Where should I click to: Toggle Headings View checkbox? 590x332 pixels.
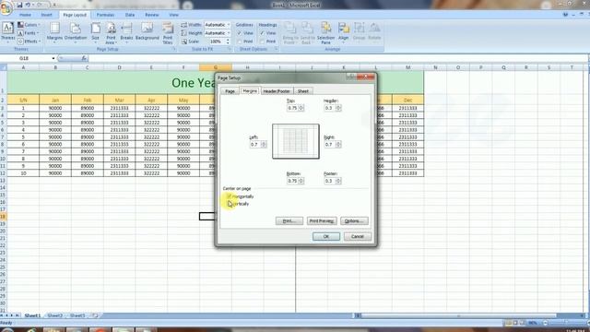(x=262, y=33)
